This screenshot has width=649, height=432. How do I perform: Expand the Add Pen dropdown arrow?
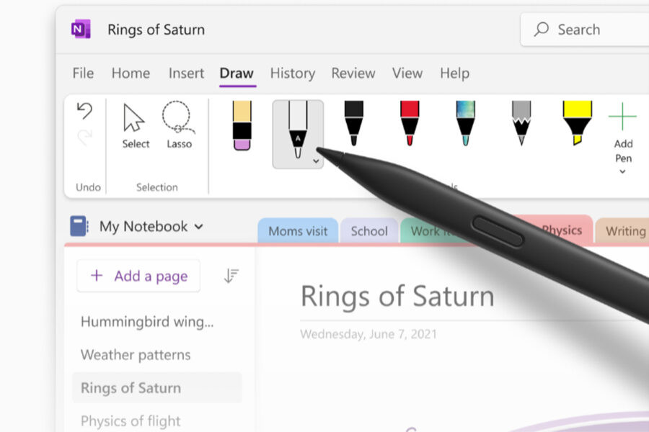[622, 171]
